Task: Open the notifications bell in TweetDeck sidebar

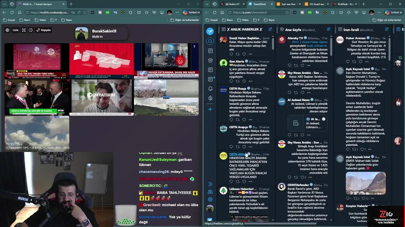Action: click(210, 89)
